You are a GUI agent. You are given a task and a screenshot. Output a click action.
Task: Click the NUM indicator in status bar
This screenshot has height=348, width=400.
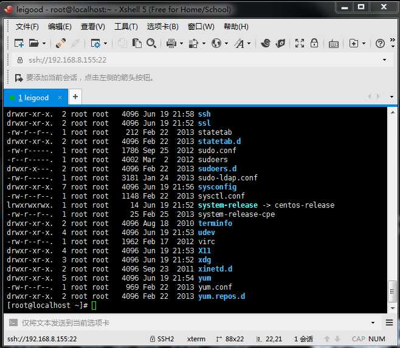click(377, 339)
